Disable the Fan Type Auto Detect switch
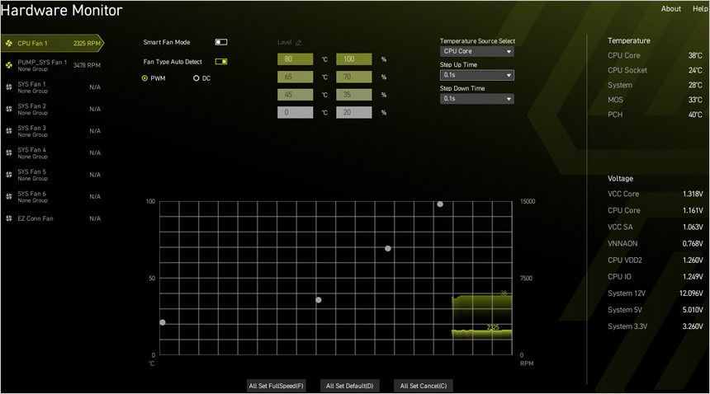Screen dimensions: 710x394 point(220,61)
